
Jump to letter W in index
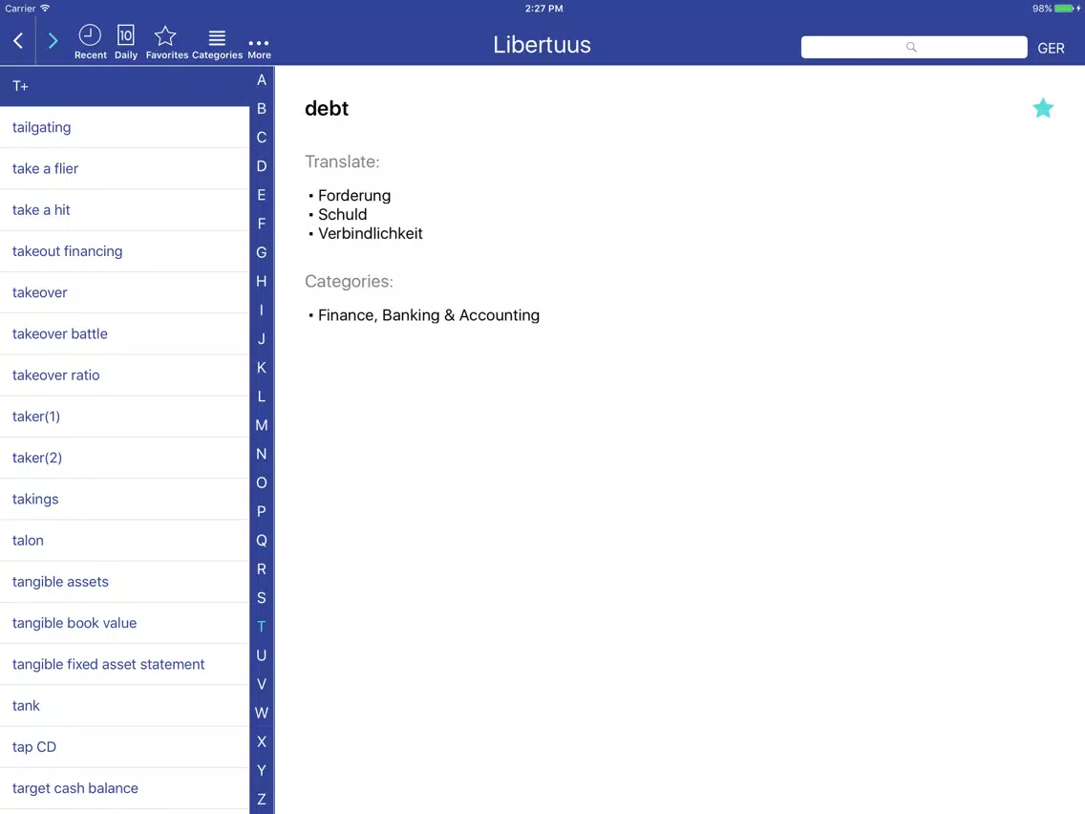pos(262,713)
